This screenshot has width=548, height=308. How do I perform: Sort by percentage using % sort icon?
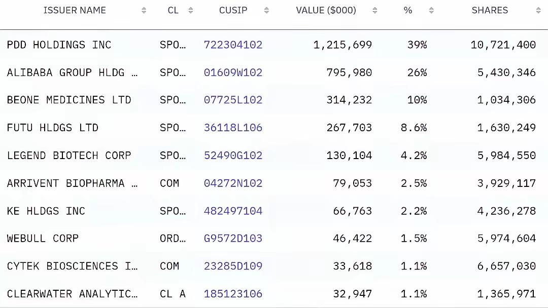[431, 11]
